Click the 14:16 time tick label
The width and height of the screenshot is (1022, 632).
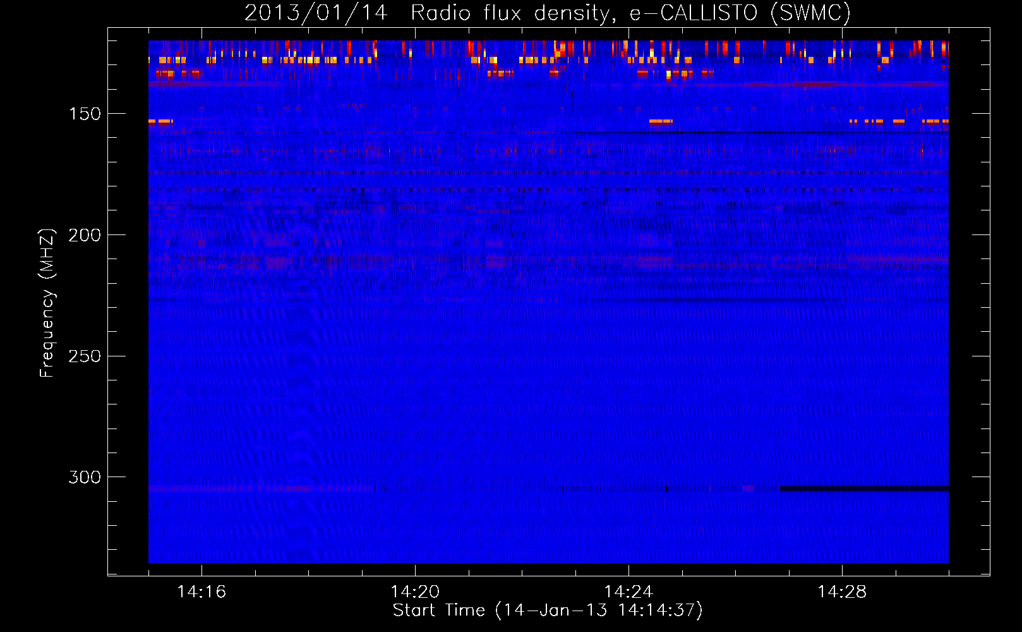pyautogui.click(x=201, y=592)
